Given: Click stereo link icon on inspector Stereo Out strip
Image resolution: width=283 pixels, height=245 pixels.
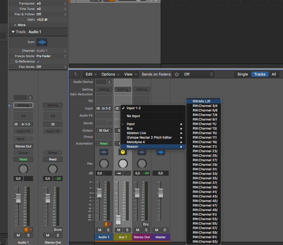Looking at the screenshot, I should pos(53,124).
